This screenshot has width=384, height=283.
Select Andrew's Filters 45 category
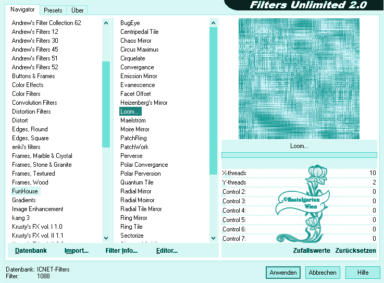(35, 49)
